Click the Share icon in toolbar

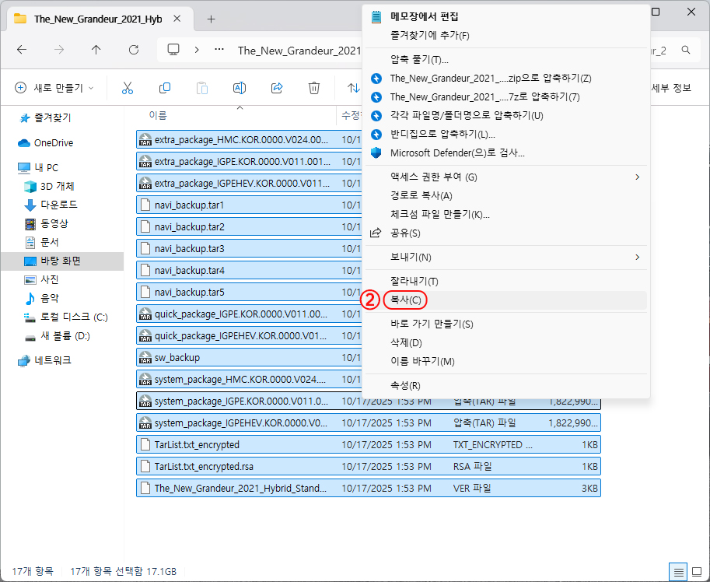277,88
